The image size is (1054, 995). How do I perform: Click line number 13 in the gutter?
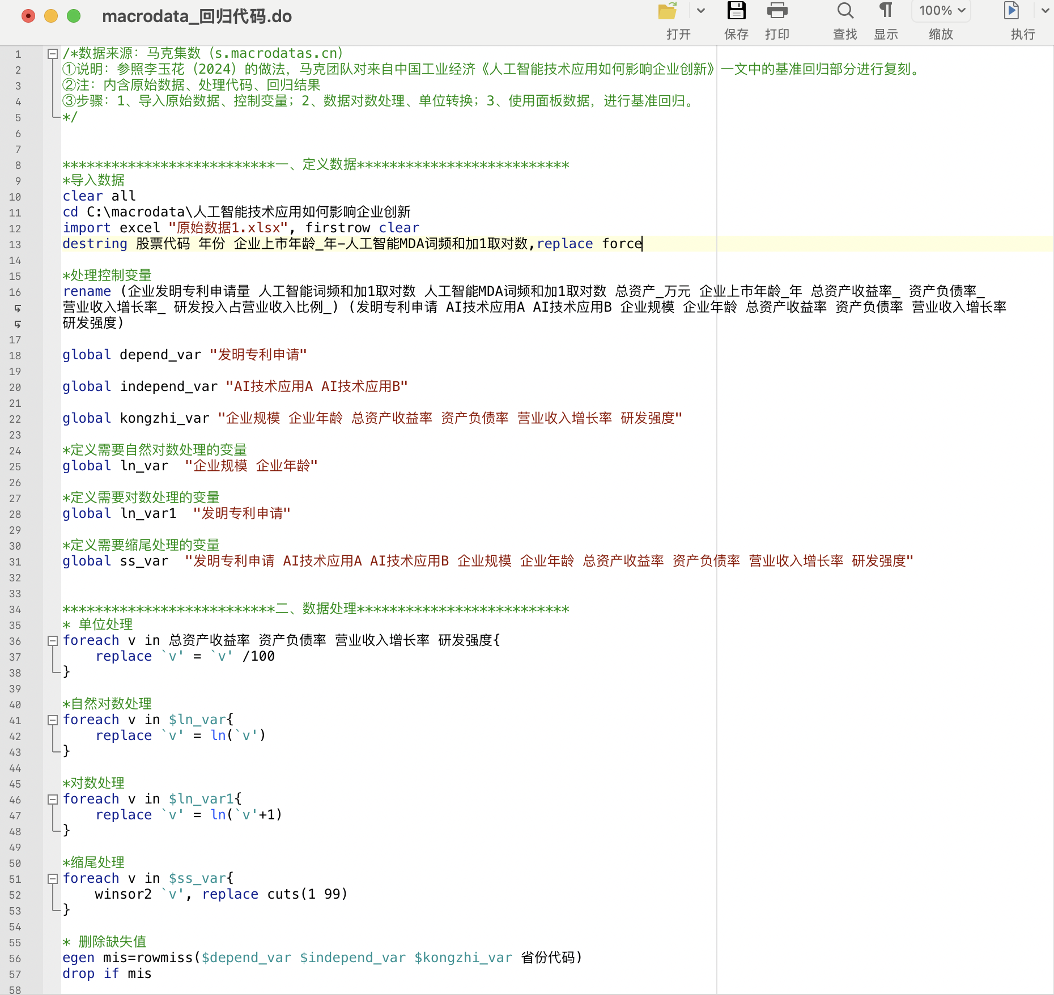[15, 245]
